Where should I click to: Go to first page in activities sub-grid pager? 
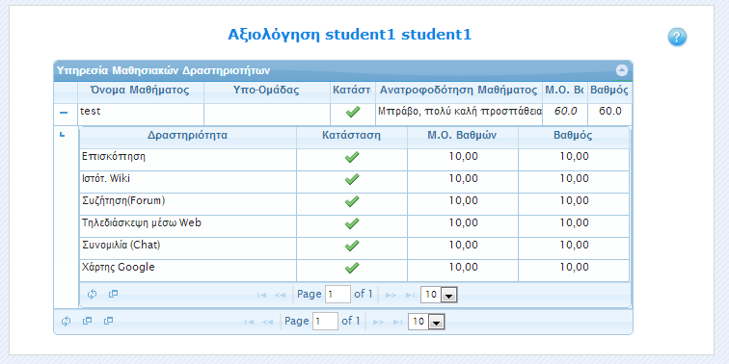(261, 295)
